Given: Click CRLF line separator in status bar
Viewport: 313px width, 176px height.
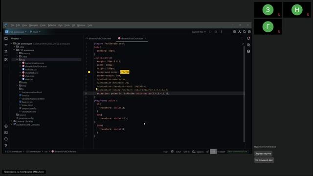Looking at the screenshot, I should tap(178, 152).
